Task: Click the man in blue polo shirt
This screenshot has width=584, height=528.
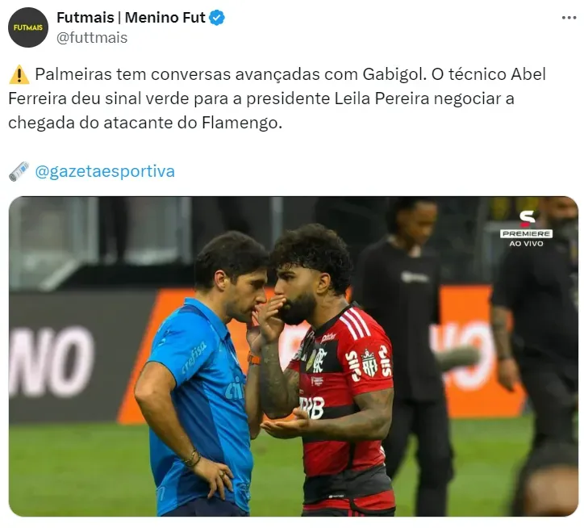Action: pos(201,373)
